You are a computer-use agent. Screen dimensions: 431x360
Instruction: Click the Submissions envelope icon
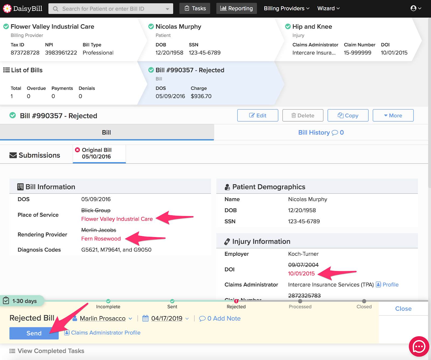[x=13, y=155]
